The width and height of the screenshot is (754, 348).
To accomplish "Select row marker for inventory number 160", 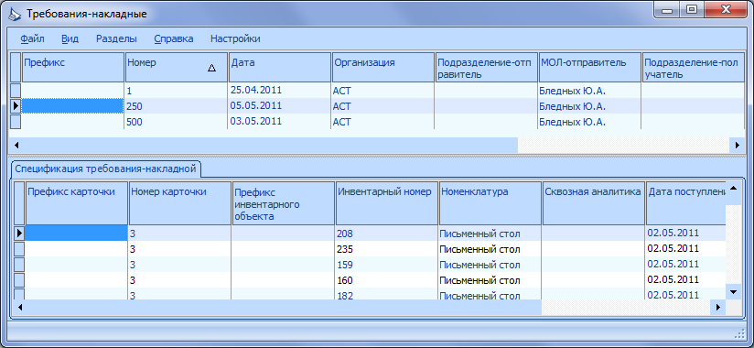I will point(18,279).
